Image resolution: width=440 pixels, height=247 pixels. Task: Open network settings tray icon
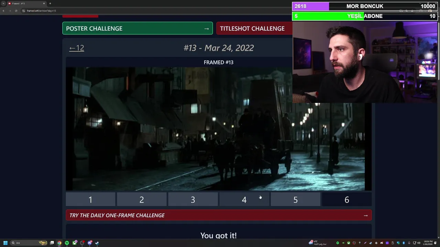click(x=415, y=243)
